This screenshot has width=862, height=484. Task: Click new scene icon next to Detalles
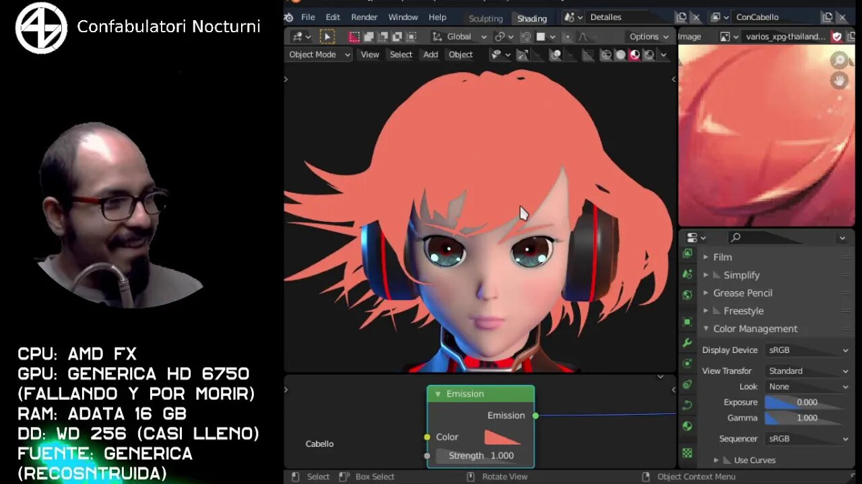pos(682,17)
